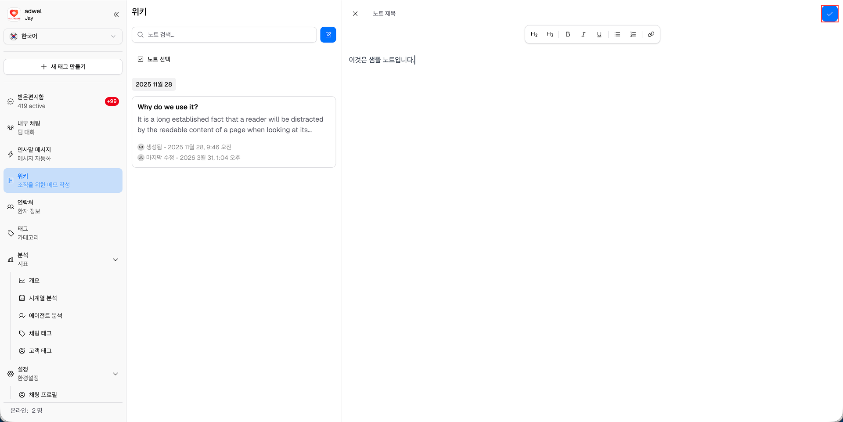Close the note editor
The width and height of the screenshot is (843, 422).
[355, 14]
